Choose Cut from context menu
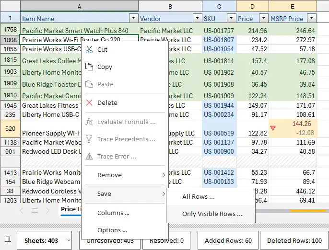329x250 pixels. (125, 49)
